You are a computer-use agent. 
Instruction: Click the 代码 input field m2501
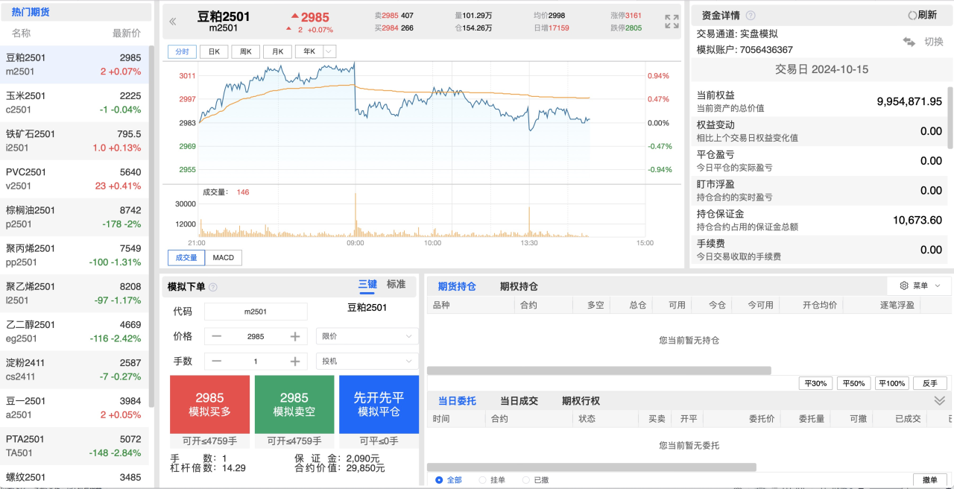(256, 312)
